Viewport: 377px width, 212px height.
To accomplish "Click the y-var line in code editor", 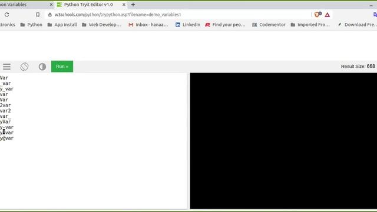I will [6, 127].
